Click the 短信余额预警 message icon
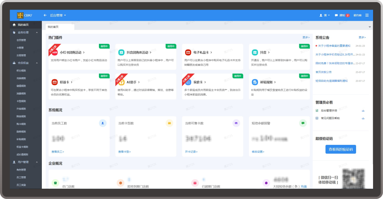This screenshot has width=383, height=199. pyautogui.click(x=303, y=123)
